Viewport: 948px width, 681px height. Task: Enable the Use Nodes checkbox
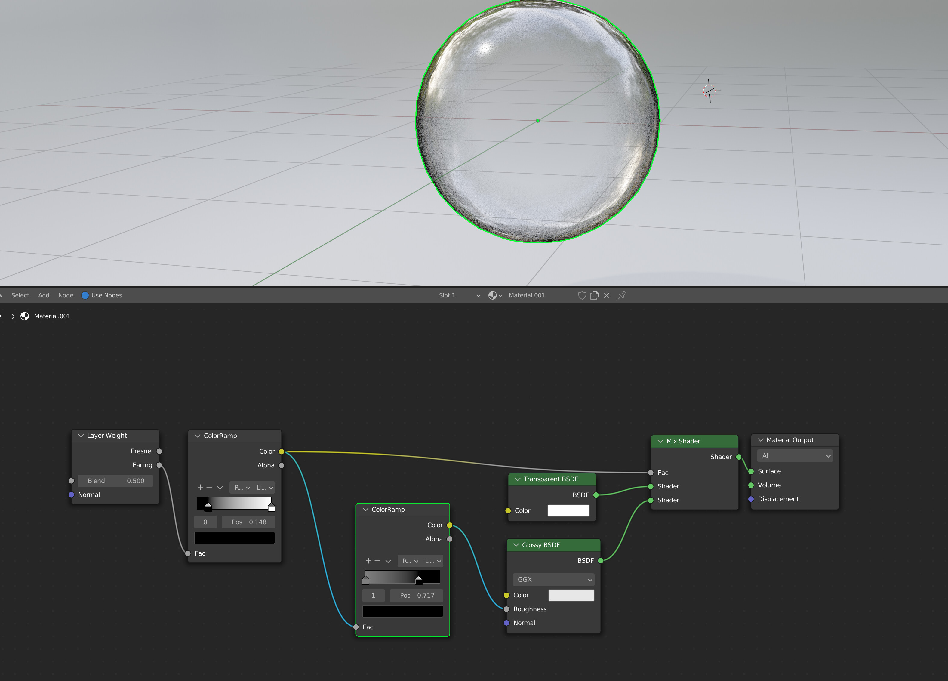(x=85, y=295)
